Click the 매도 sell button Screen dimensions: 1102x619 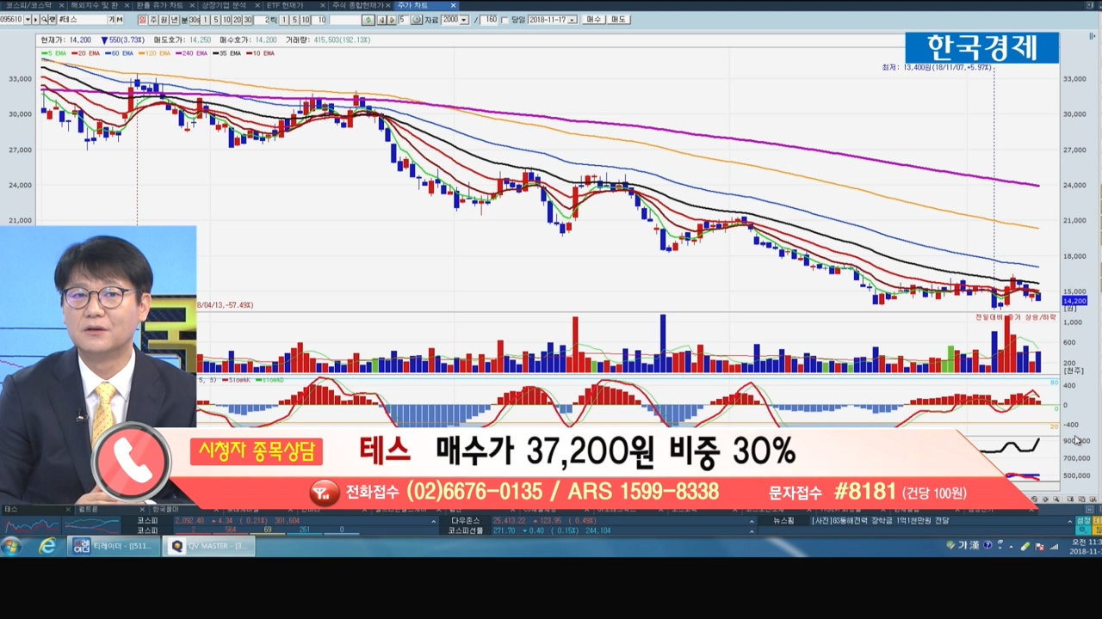pos(618,20)
